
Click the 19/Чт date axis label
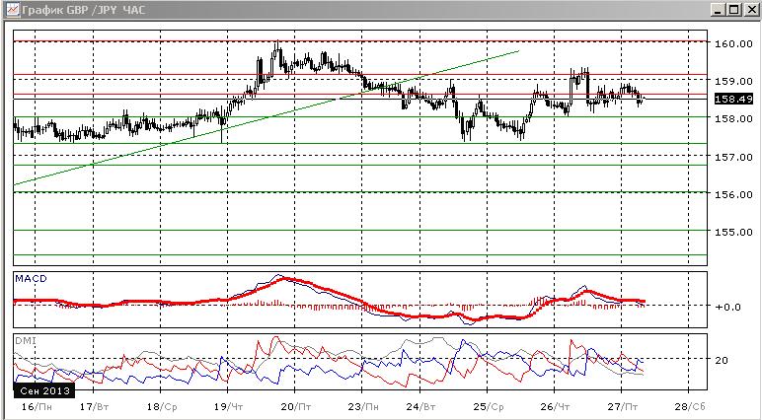(x=228, y=407)
